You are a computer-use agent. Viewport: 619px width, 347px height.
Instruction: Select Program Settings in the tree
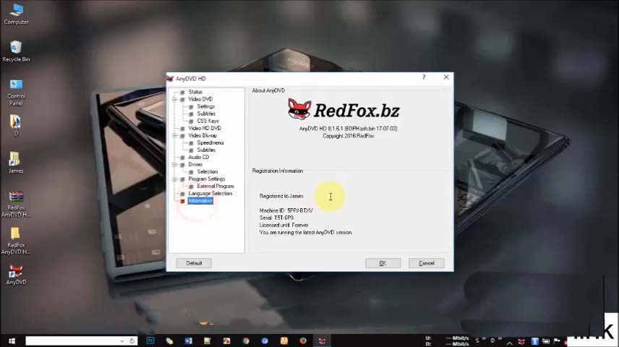pos(207,179)
